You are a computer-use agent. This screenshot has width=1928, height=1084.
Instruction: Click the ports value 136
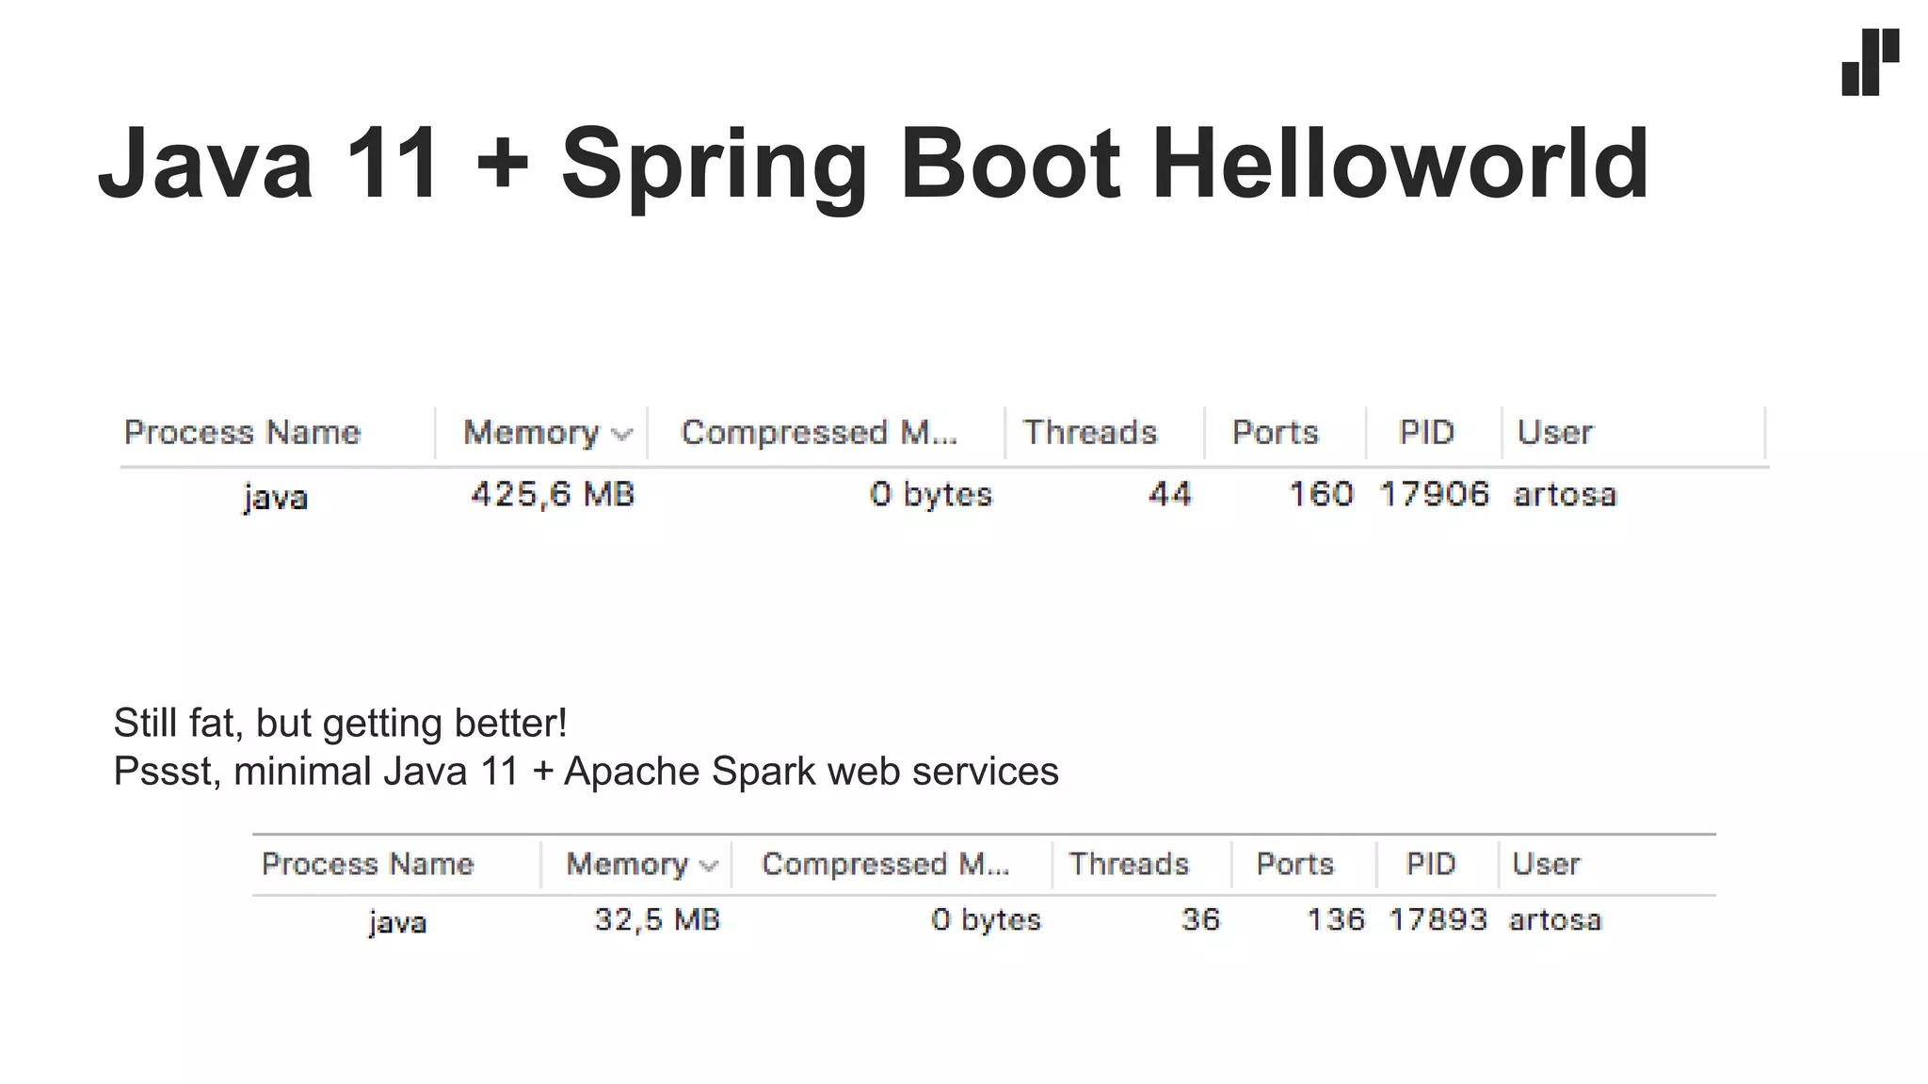1335,919
